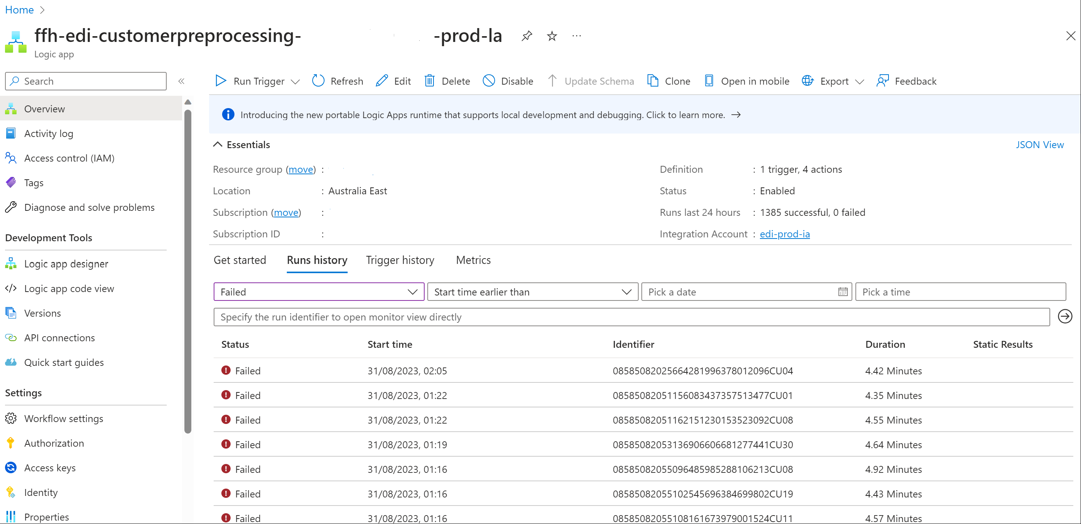Edit the logic app with pencil icon
Screen dimensions: 1081x524
(x=382, y=80)
